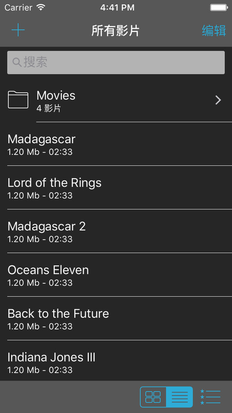Tap the Wi-Fi status icon

[41, 7]
